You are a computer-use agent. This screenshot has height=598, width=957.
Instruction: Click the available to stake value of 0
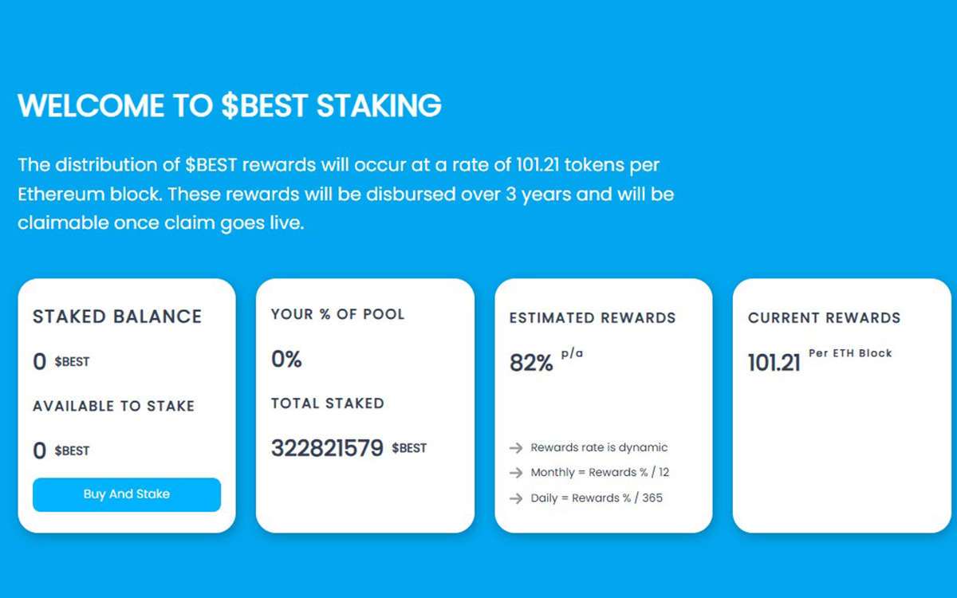(x=38, y=450)
